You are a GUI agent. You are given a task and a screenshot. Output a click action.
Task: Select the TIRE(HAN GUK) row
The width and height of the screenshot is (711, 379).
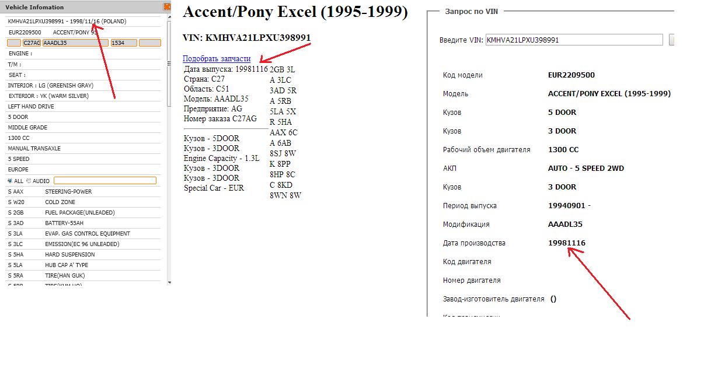pyautogui.click(x=83, y=275)
